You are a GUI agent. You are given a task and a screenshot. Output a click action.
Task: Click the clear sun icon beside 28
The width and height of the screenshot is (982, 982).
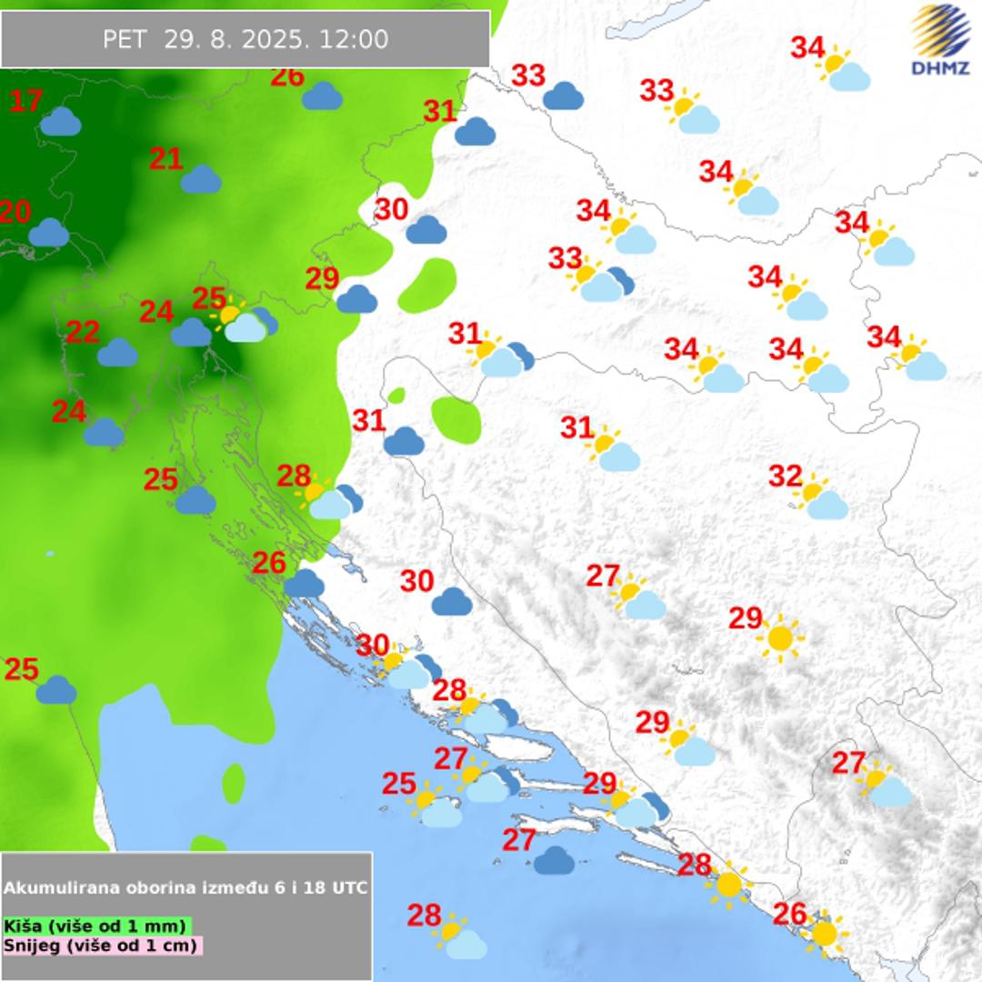point(729,885)
